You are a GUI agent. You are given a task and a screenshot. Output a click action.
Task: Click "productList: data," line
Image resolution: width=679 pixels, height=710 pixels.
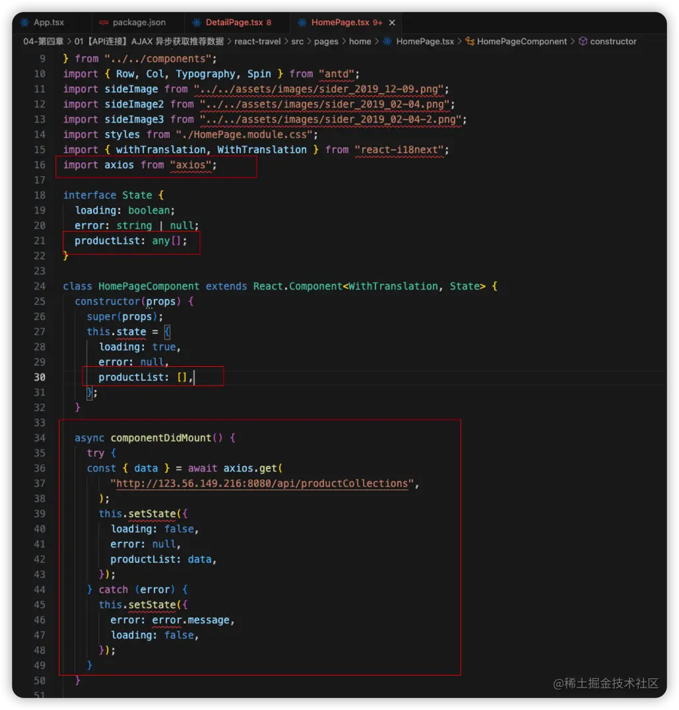tap(164, 559)
